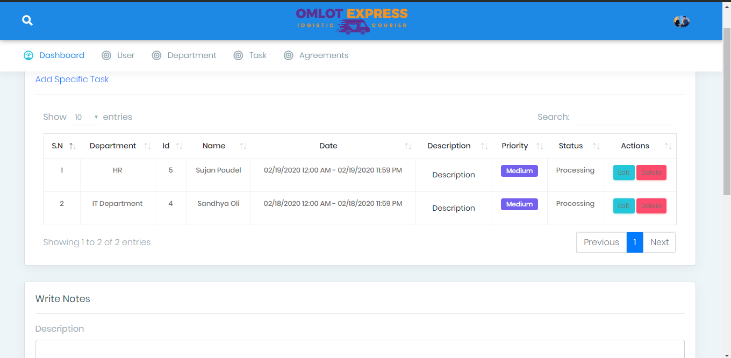Sort by Department column sort icon
731x358 pixels.
[147, 146]
